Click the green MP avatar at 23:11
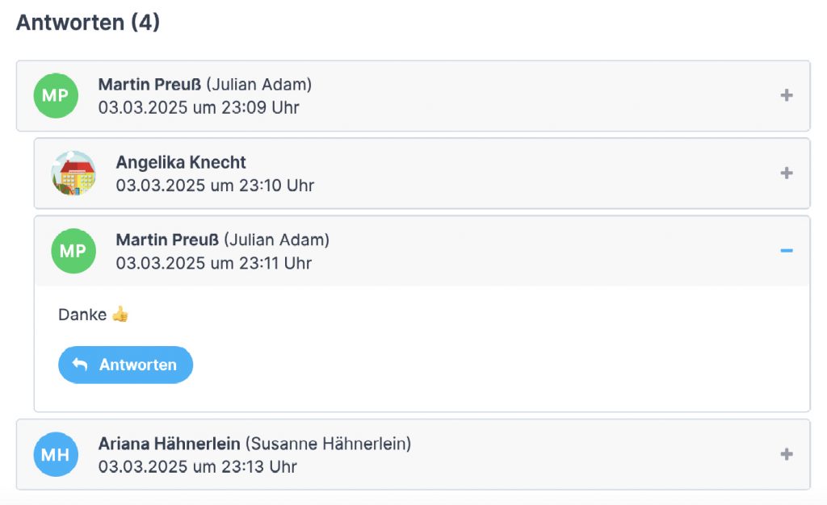Image resolution: width=827 pixels, height=505 pixels. coord(73,250)
